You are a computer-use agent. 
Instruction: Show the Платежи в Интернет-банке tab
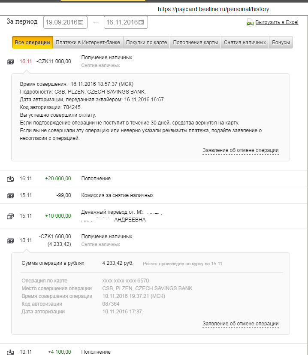(88, 42)
